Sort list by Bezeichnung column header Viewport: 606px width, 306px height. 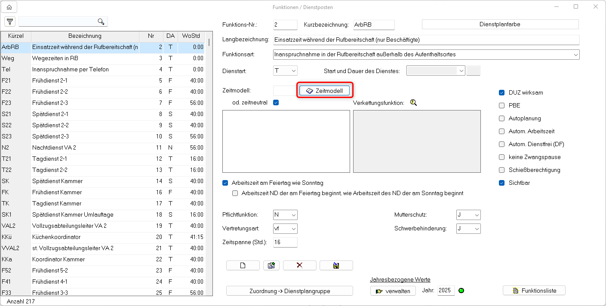tap(85, 36)
